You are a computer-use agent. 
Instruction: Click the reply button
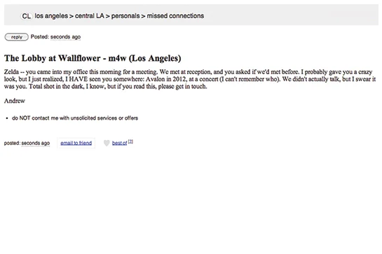pyautogui.click(x=17, y=37)
